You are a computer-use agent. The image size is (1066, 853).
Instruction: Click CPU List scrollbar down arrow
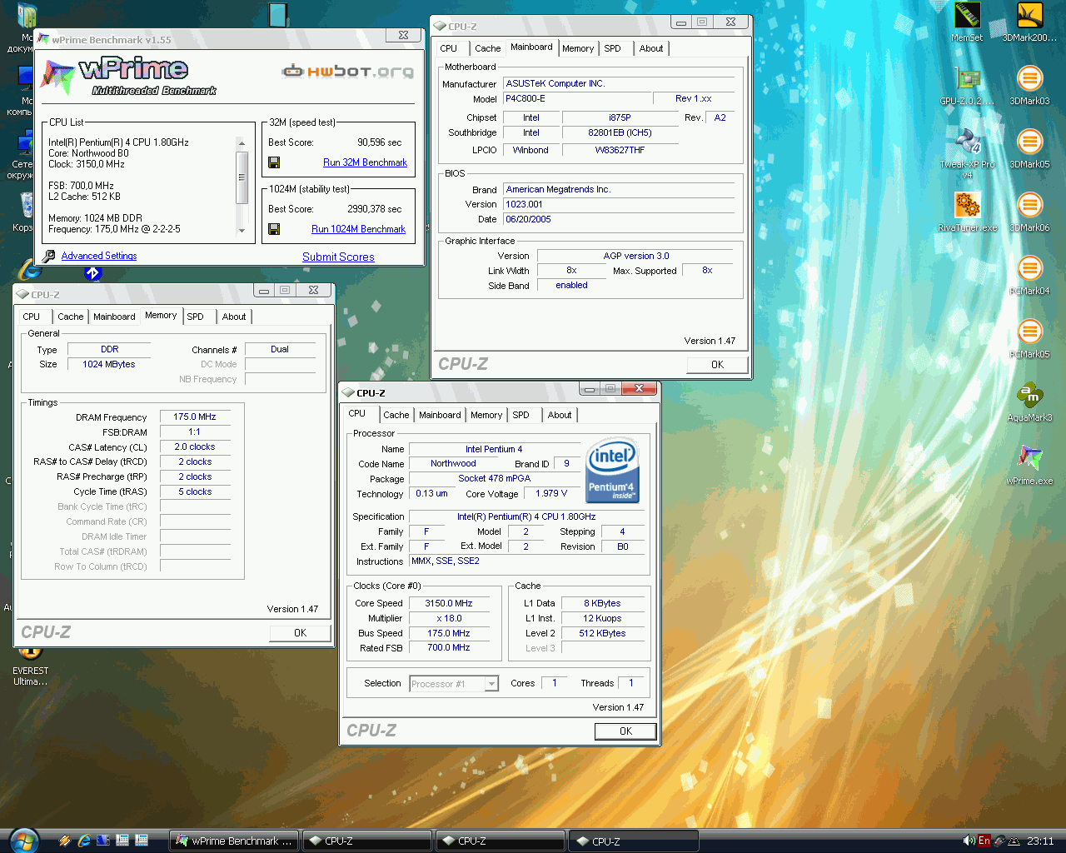242,231
